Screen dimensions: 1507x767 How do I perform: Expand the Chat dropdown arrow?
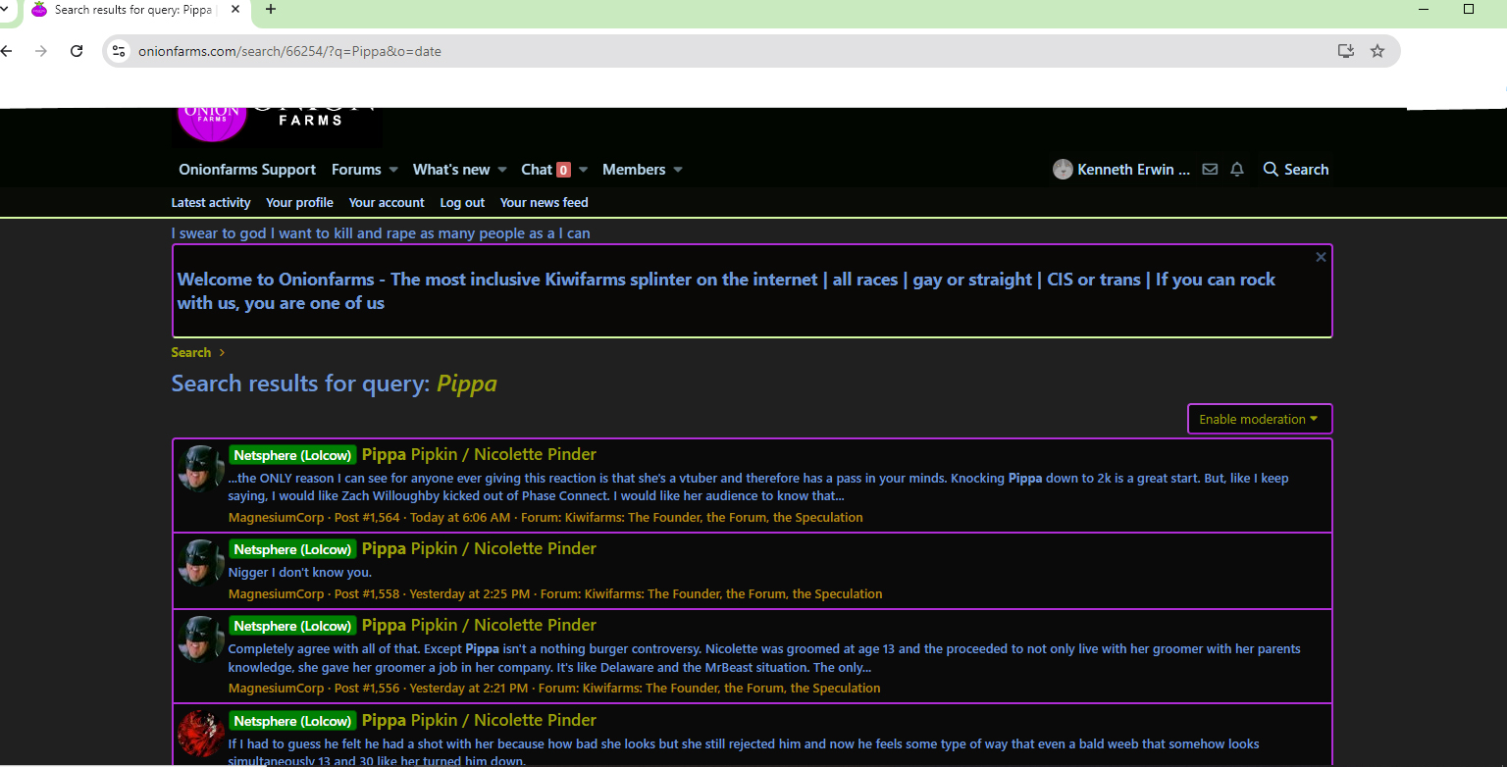[x=583, y=170]
